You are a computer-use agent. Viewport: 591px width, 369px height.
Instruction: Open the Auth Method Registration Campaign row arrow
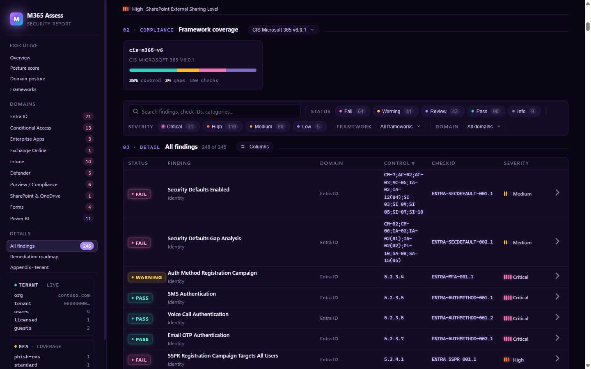(557, 276)
